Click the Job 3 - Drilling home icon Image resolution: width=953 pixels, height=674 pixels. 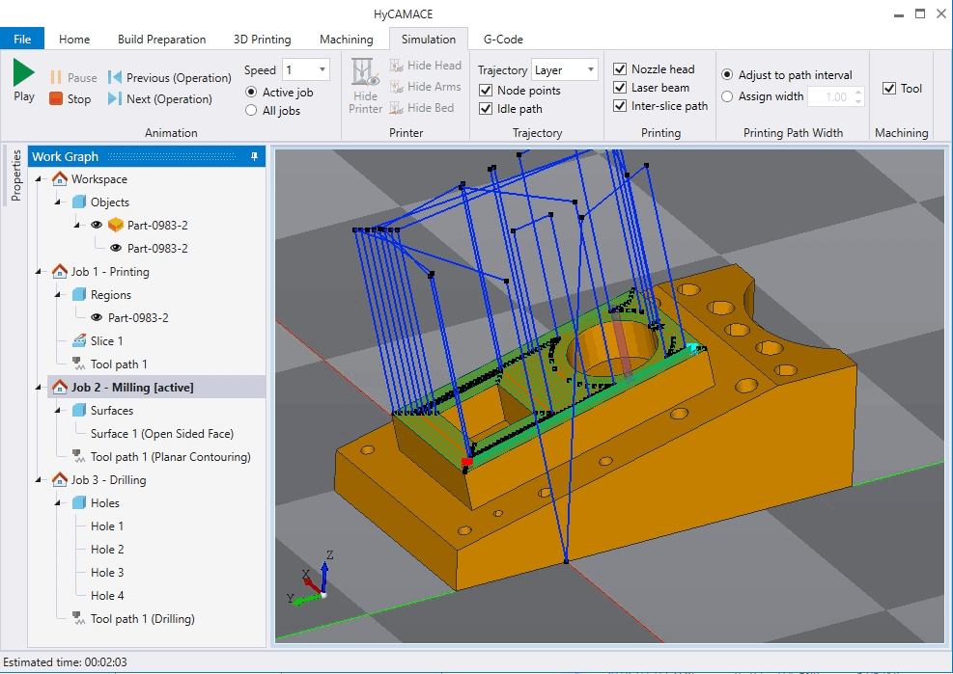click(60, 479)
